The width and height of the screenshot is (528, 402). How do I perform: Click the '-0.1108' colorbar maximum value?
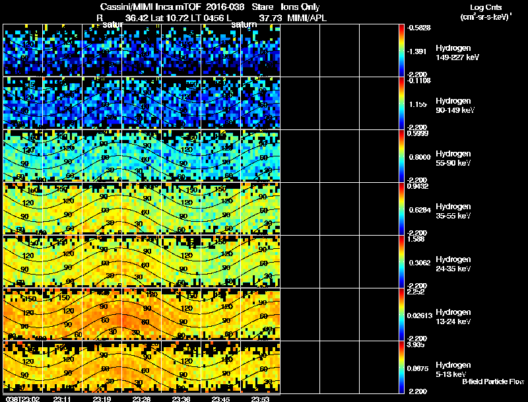(x=418, y=80)
